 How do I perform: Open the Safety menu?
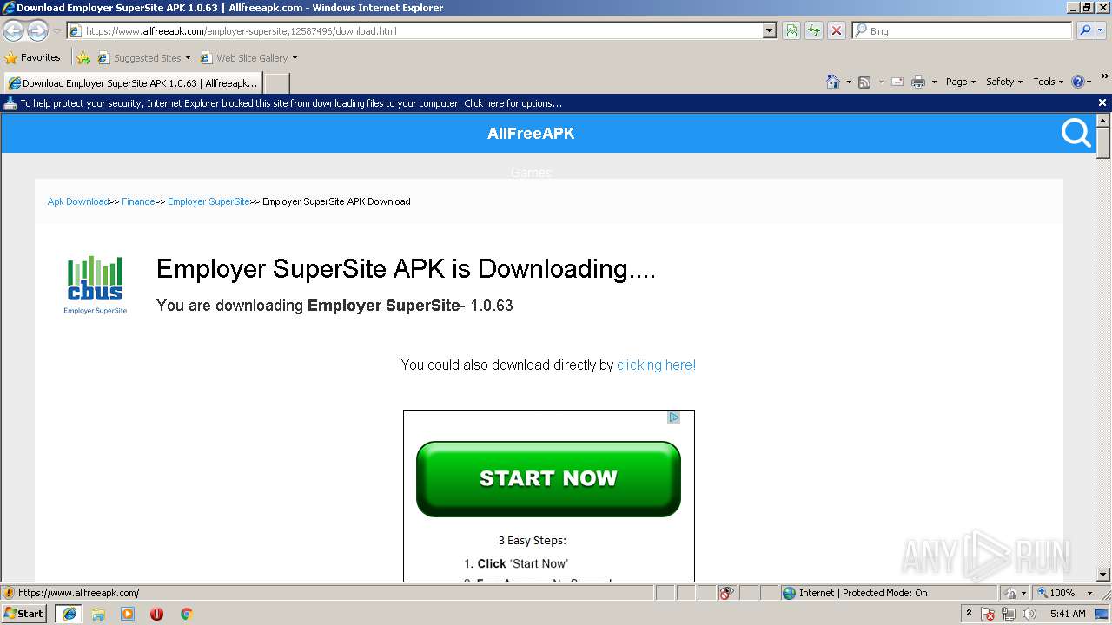(1004, 82)
